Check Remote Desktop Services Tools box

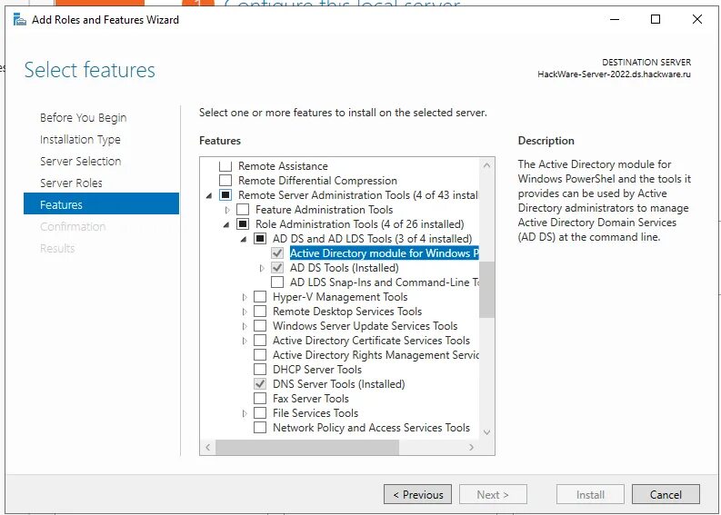point(260,311)
